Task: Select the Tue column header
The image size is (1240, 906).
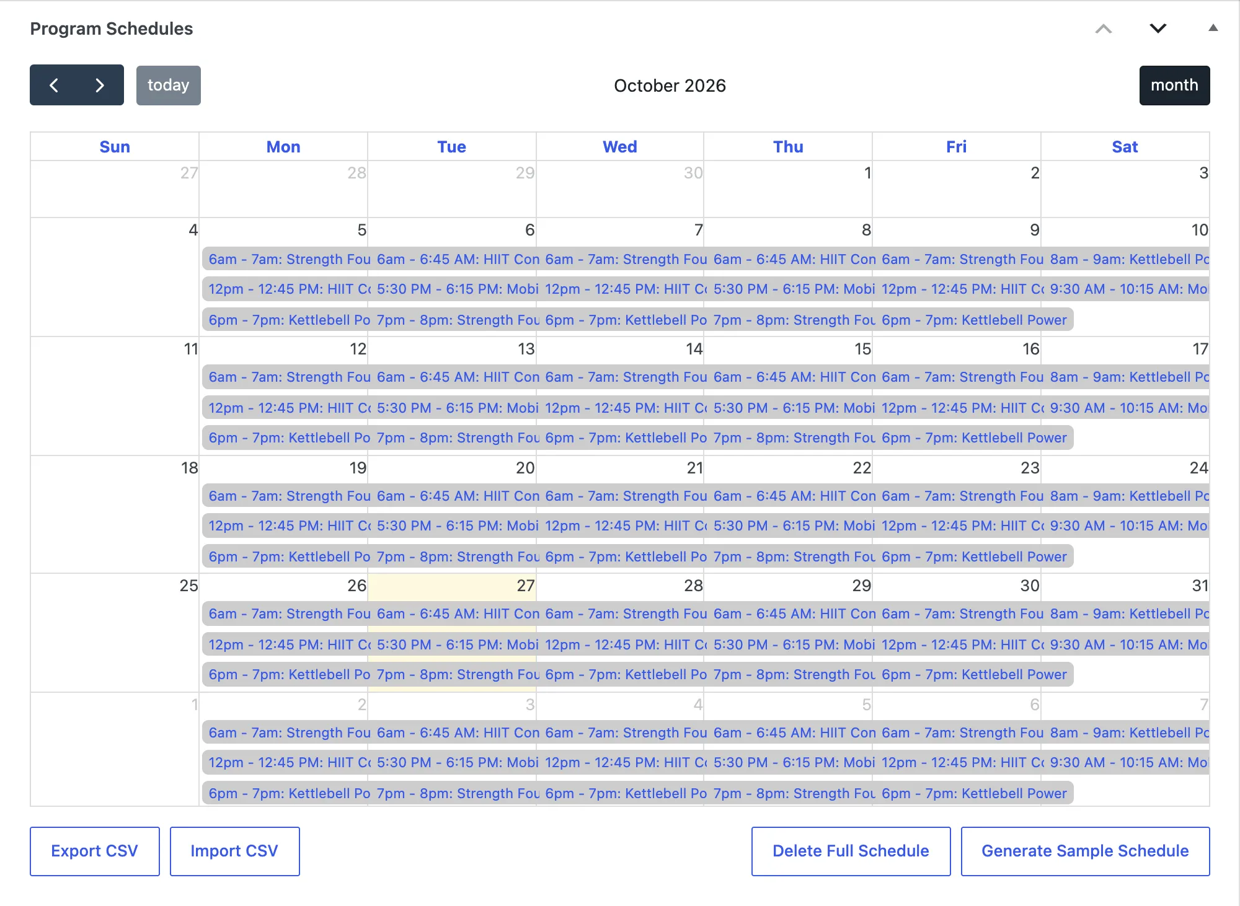Action: point(451,147)
